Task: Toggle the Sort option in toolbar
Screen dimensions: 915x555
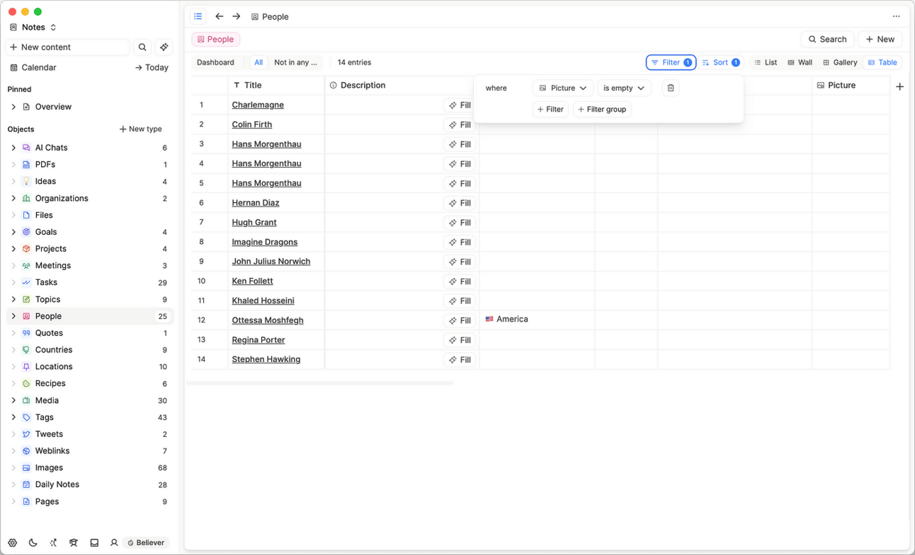Action: (x=721, y=62)
